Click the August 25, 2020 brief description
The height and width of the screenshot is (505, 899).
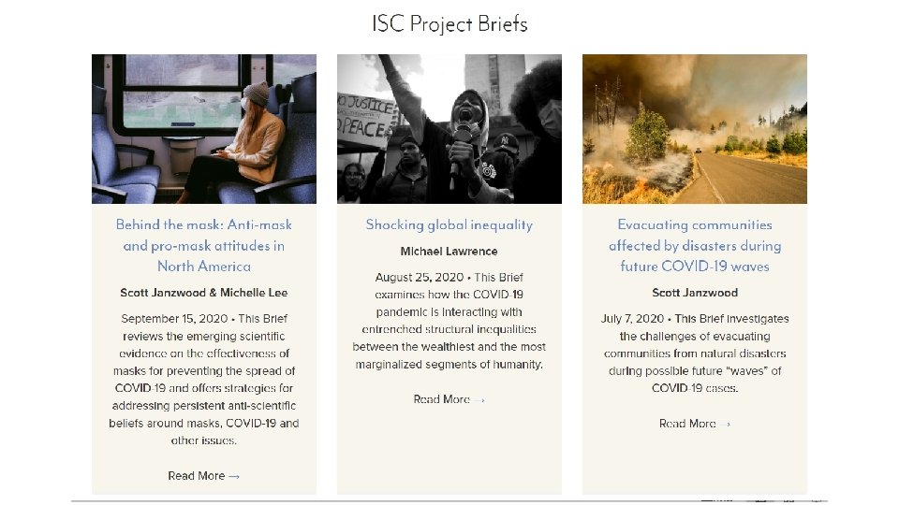pyautogui.click(x=449, y=321)
